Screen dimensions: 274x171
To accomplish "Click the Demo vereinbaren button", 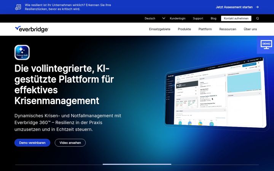I will (32, 143).
